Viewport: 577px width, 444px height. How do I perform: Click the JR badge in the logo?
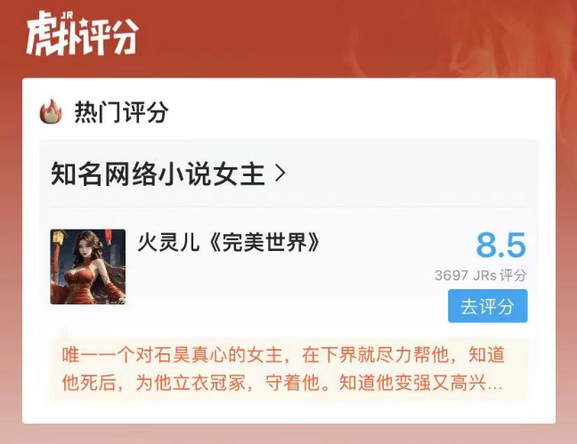click(67, 15)
